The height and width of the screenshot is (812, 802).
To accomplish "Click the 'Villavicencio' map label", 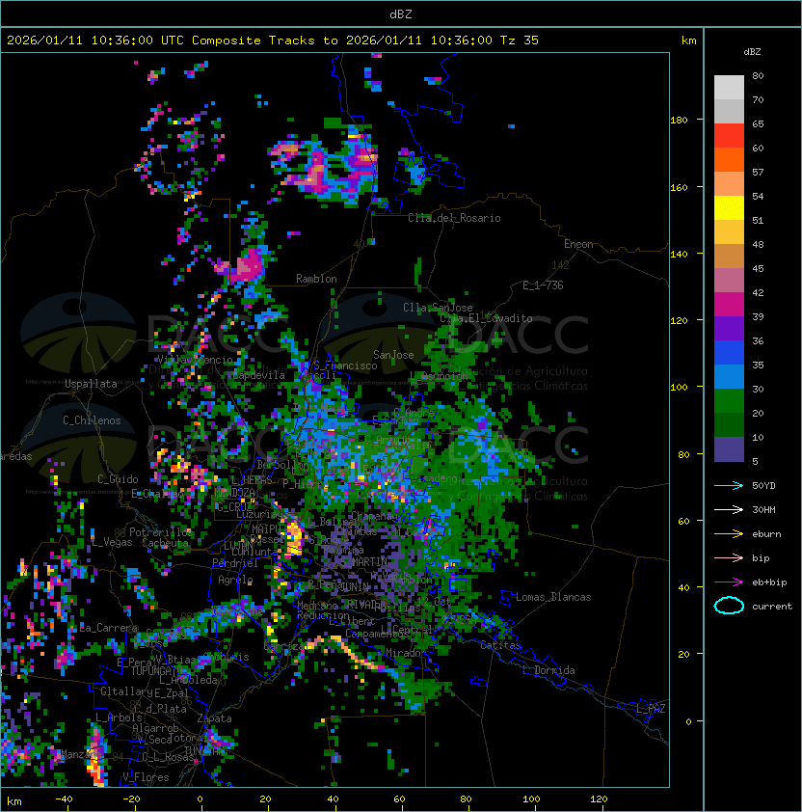I will [195, 360].
